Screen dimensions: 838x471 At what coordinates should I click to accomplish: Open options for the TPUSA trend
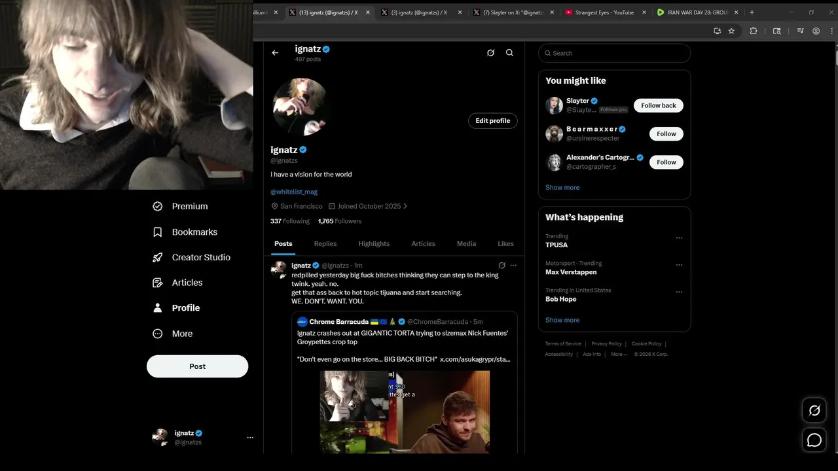pos(679,238)
